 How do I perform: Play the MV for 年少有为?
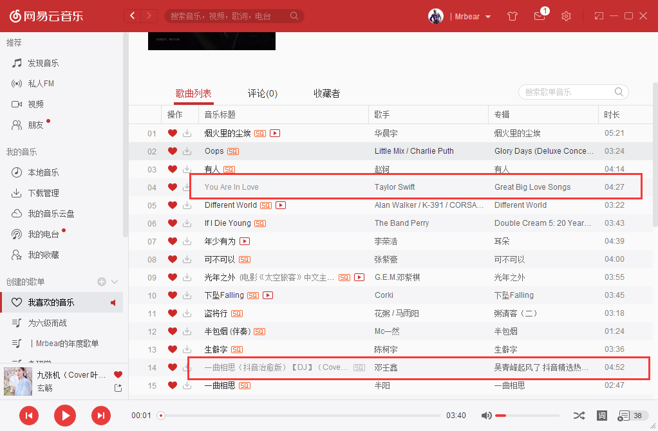245,241
